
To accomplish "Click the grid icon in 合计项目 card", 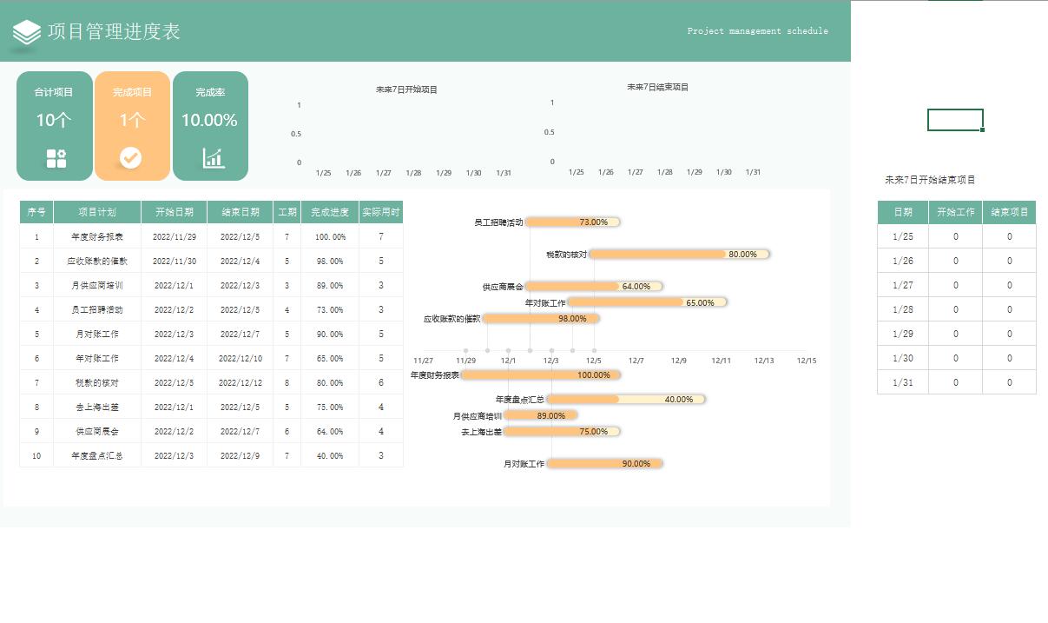I will point(56,158).
